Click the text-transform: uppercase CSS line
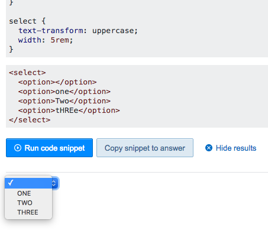The width and height of the screenshot is (268, 237). pyautogui.click(x=78, y=31)
